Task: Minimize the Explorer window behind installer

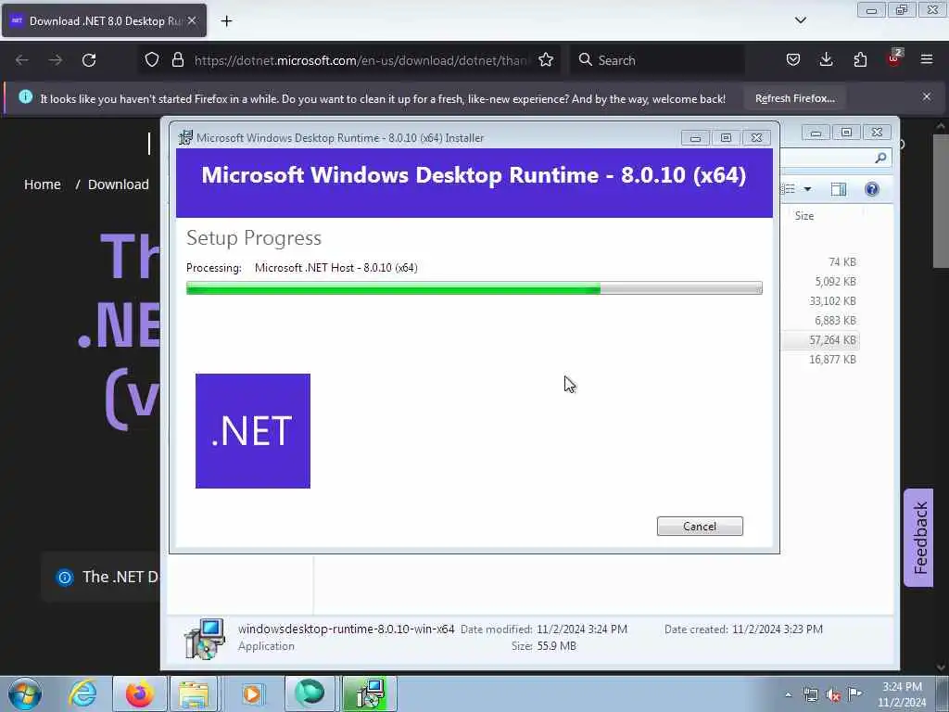Action: tap(816, 133)
